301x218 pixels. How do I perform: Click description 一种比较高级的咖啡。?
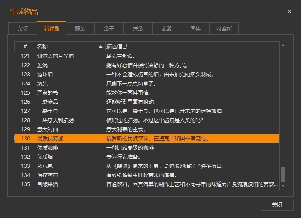point(131,147)
